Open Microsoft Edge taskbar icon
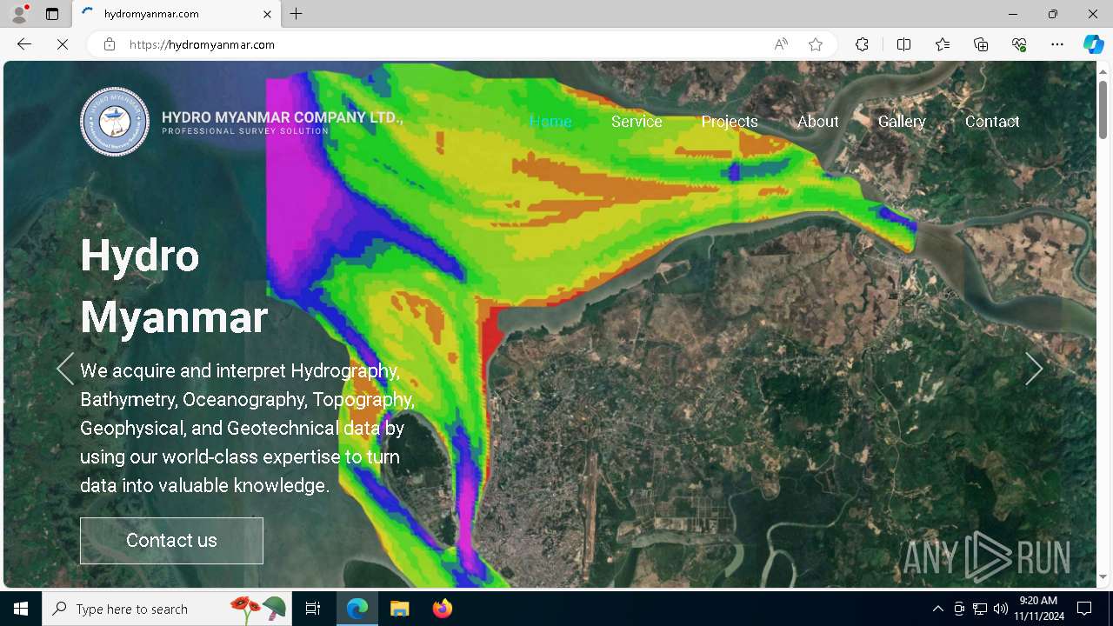 click(357, 609)
